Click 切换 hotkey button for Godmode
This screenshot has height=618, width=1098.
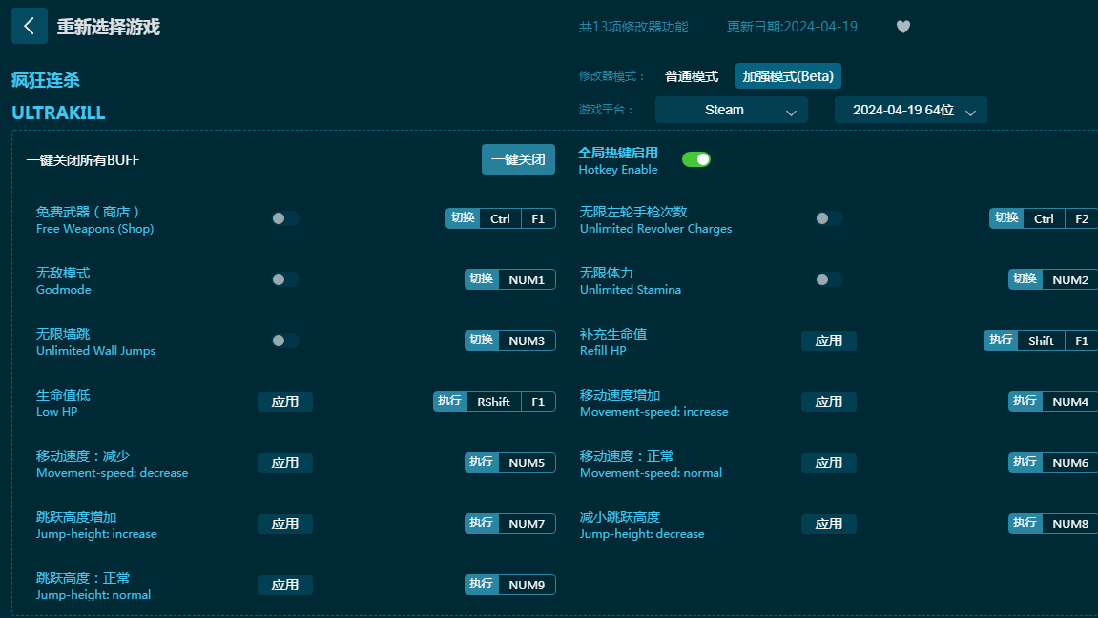pyautogui.click(x=481, y=279)
